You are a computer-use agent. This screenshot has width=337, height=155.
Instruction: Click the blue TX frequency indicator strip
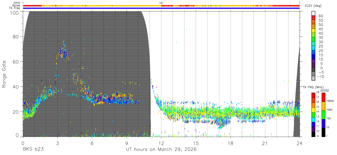161,8
